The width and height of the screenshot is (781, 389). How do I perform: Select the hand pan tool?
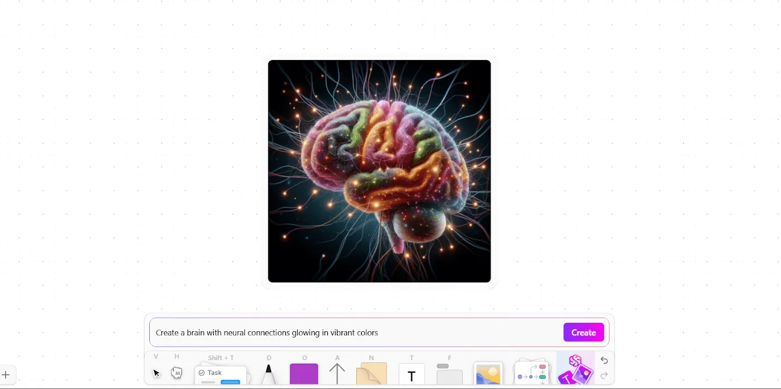click(x=176, y=373)
